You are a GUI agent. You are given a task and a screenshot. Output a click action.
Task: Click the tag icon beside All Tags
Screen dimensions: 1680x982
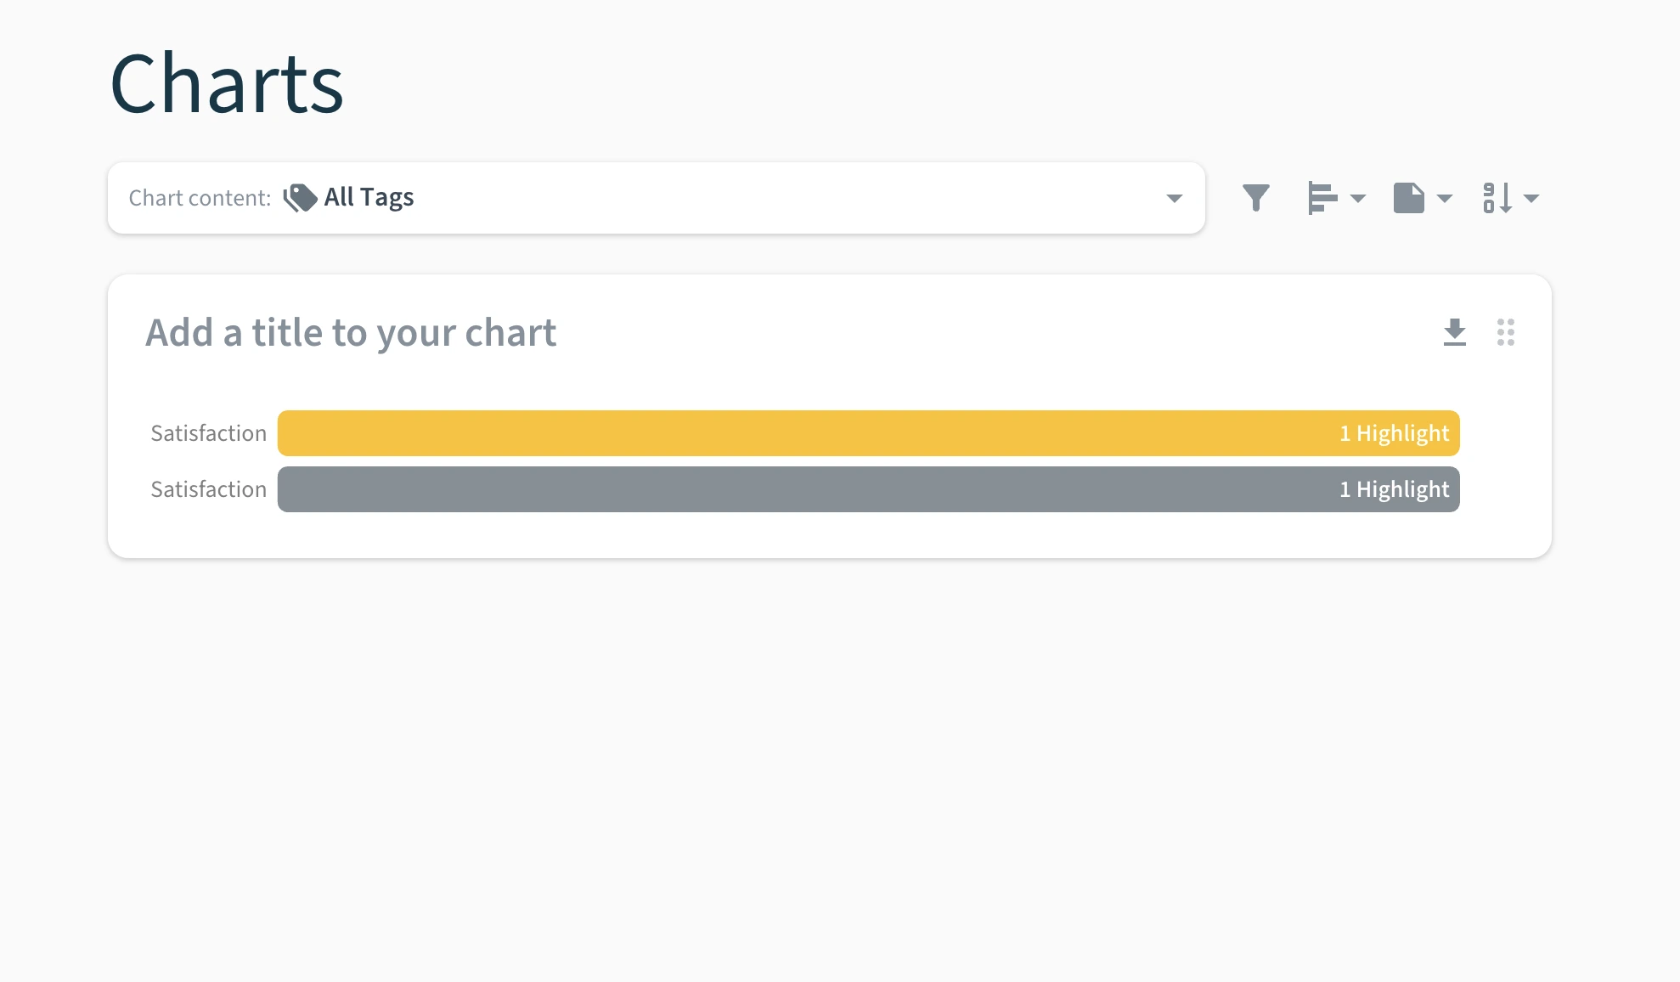(x=299, y=196)
